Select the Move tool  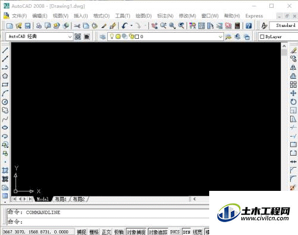pyautogui.click(x=293, y=93)
